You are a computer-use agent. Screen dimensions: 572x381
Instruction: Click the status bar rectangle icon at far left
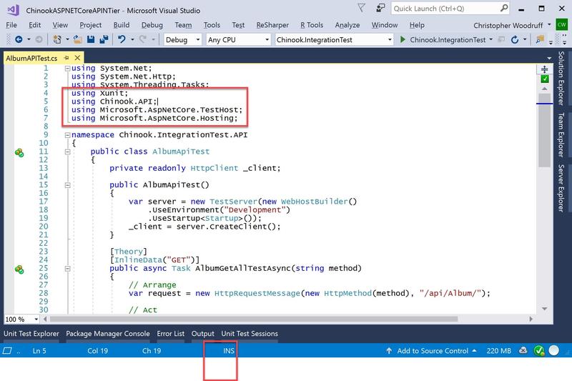[7, 350]
